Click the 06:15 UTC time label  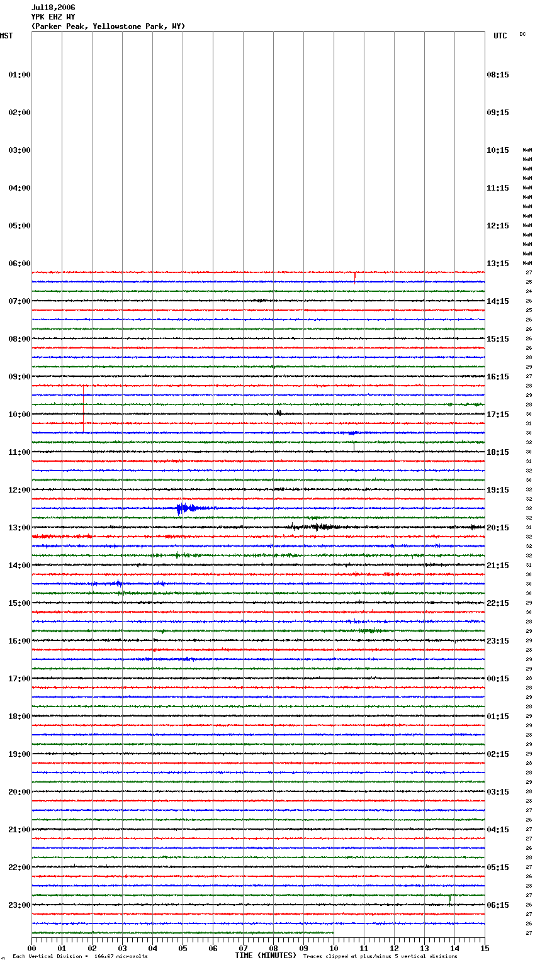[x=498, y=905]
